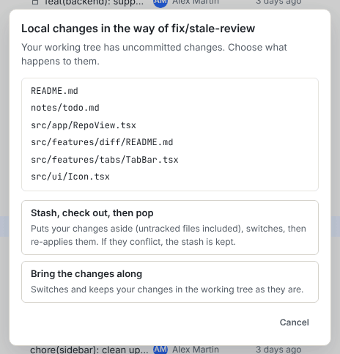The image size is (340, 354).
Task: Select notes/todo.md in changed files list
Action: click(65, 108)
